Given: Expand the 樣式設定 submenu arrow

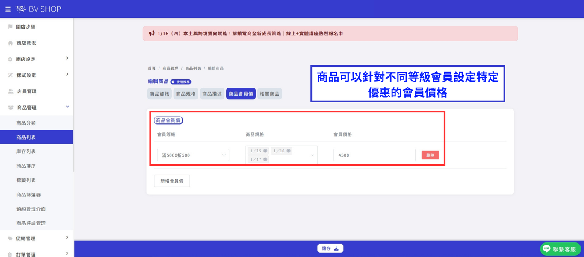Looking at the screenshot, I should coord(67,74).
